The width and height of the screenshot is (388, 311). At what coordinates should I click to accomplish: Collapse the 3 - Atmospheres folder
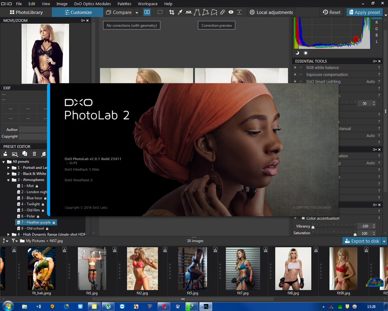[9, 180]
